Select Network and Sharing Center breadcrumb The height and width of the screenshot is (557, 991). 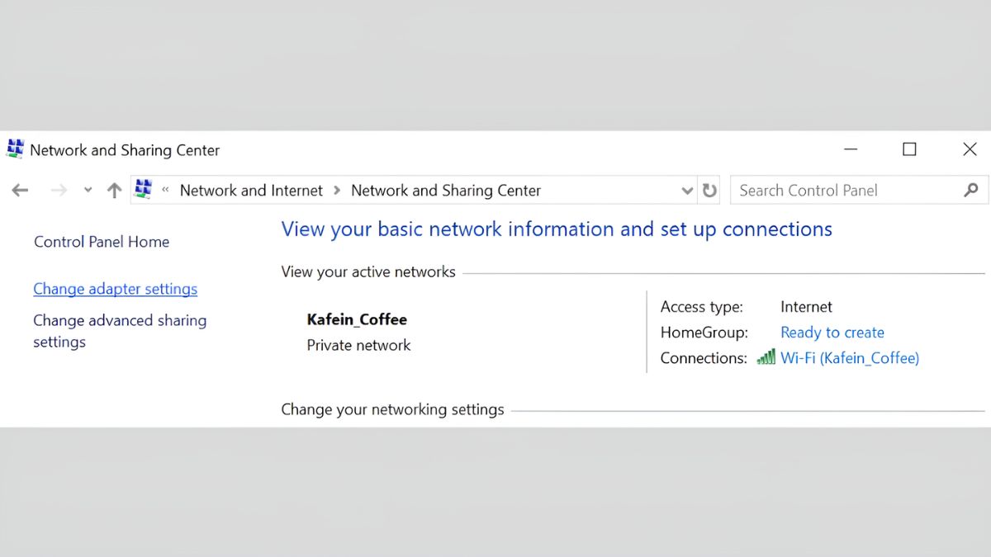[x=446, y=191]
